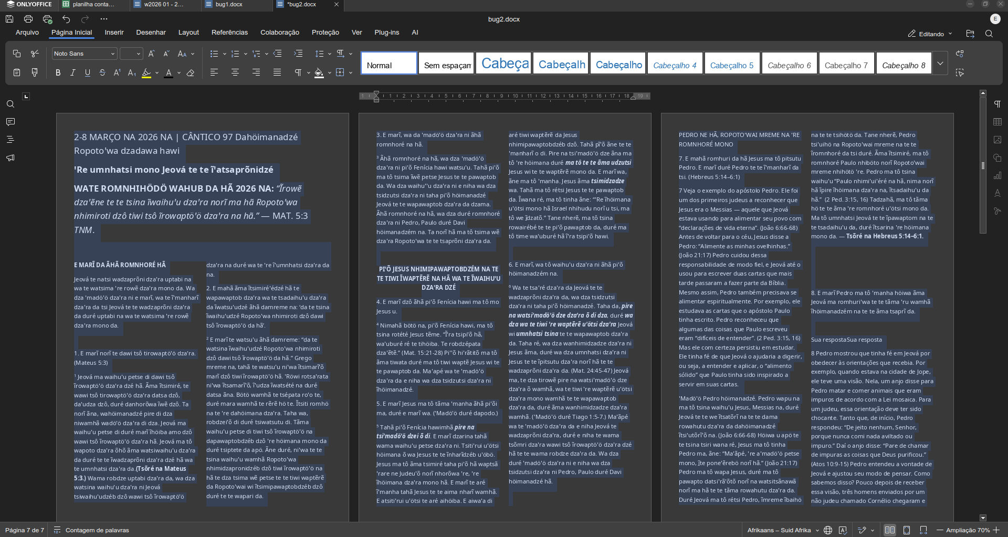
Task: Toggle spell checking in status bar
Action: click(843, 530)
